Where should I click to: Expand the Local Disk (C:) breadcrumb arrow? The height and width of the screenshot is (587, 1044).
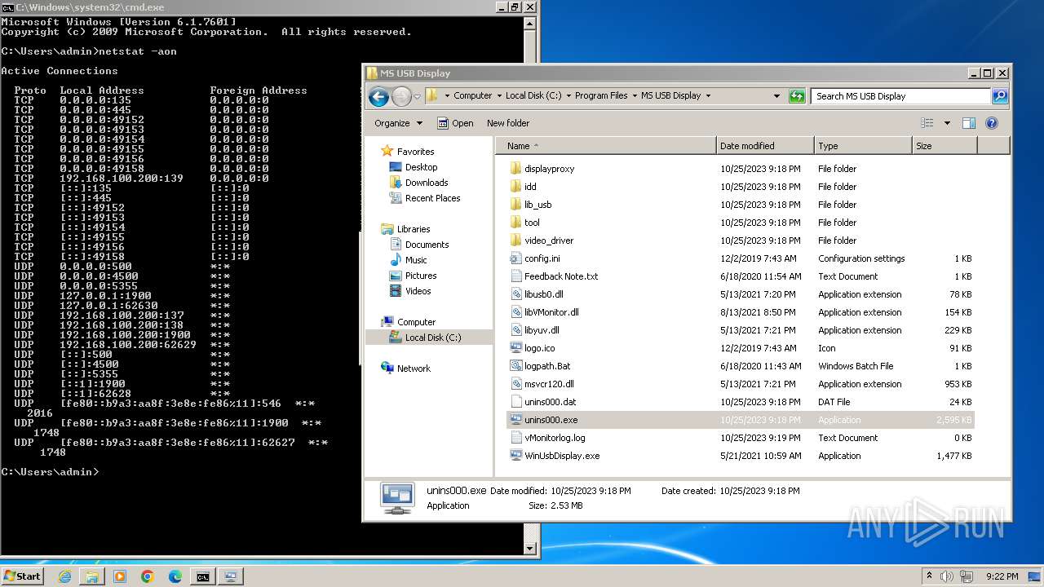pyautogui.click(x=568, y=95)
